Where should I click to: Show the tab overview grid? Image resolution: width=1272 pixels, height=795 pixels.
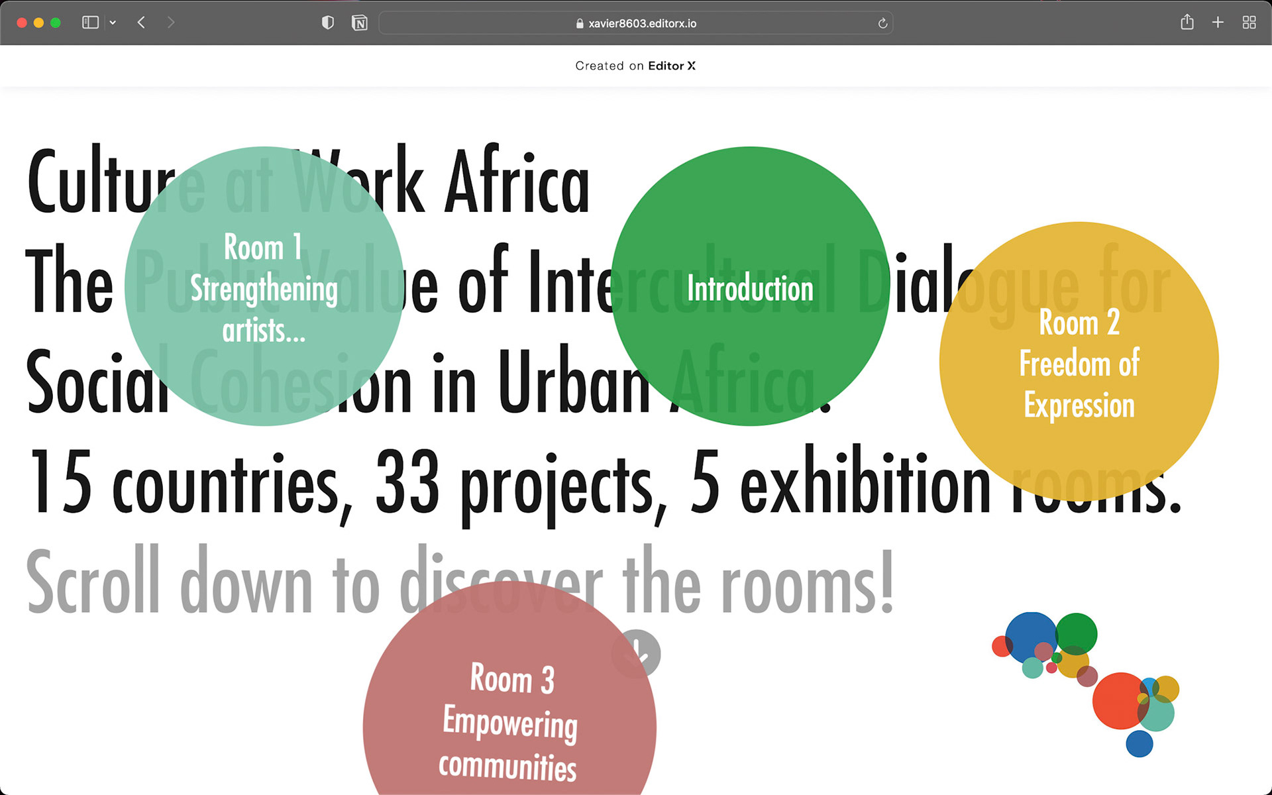1249,23
